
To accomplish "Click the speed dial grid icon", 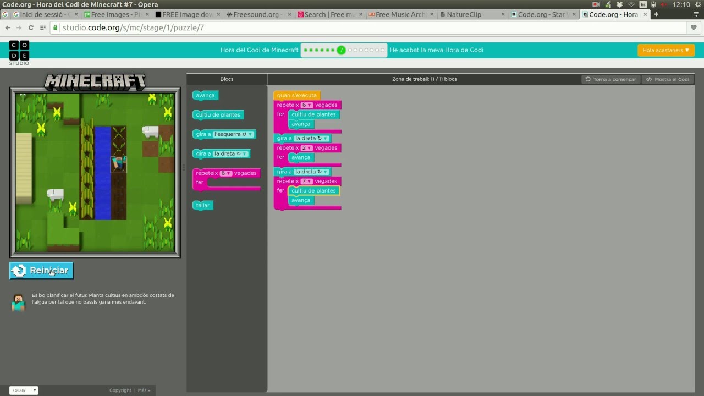I will tap(42, 28).
